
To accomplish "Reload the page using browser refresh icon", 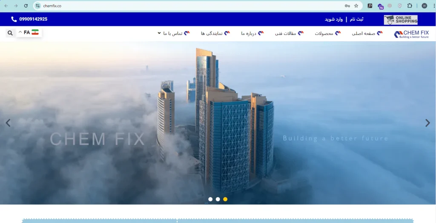I will [26, 6].
